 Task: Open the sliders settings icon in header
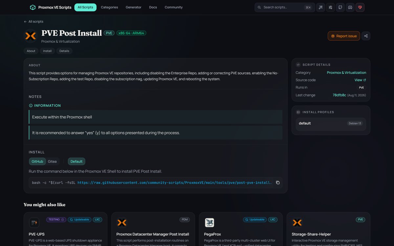pos(330,7)
